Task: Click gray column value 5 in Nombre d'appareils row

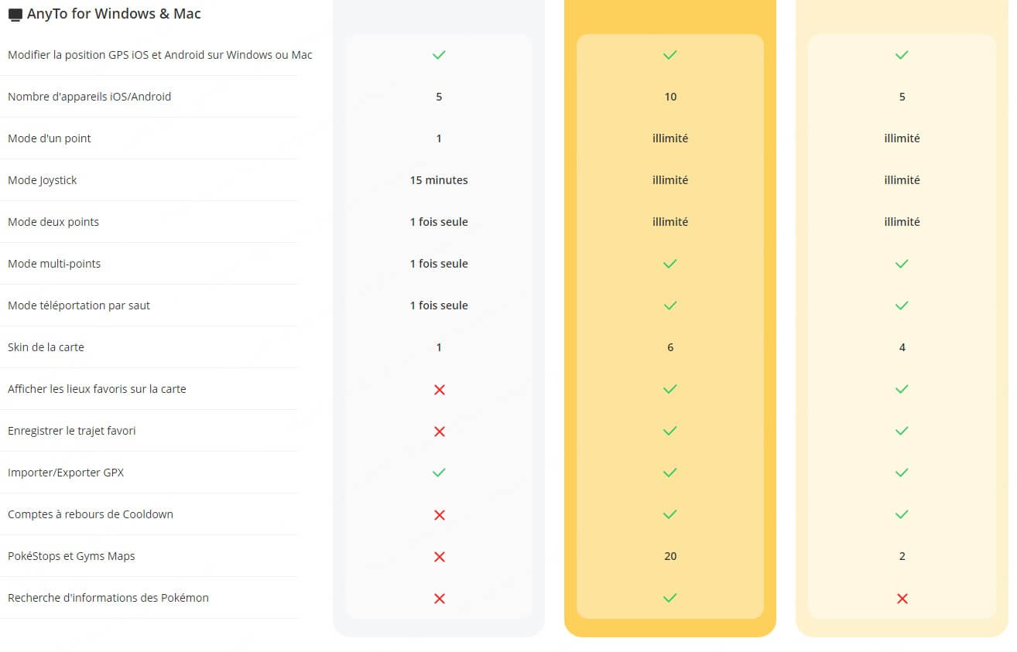Action: (439, 97)
